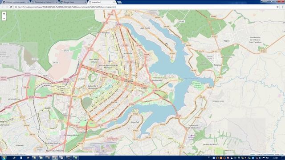Image resolution: width=285 pixels, height=160 pixels.
Task: Reload the mapa.html page
Action: (x=11, y=7)
